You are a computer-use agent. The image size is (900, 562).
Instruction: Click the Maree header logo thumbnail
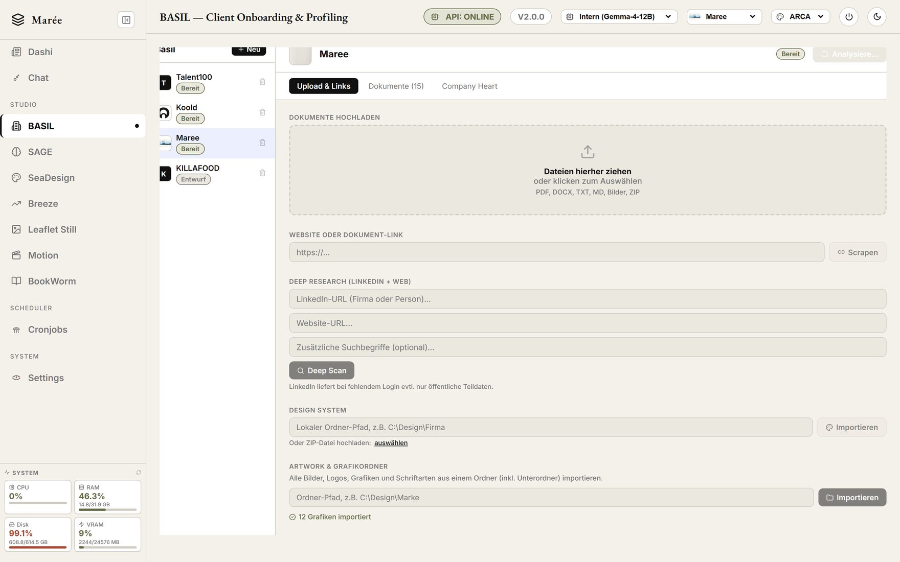tap(300, 56)
